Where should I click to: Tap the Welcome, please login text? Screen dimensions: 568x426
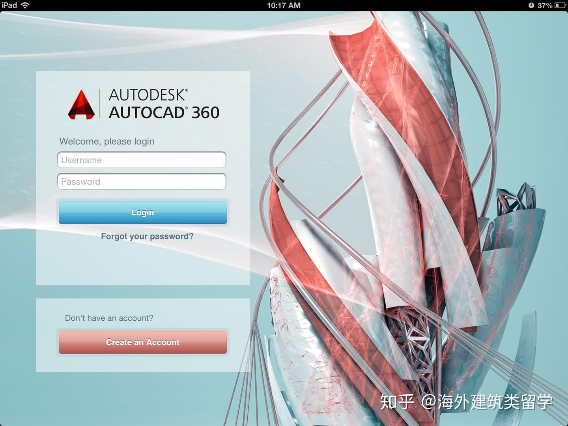[107, 141]
